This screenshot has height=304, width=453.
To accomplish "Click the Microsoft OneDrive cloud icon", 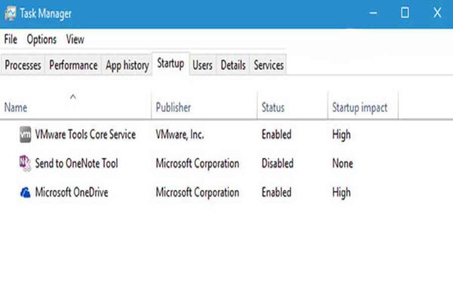I will [25, 192].
